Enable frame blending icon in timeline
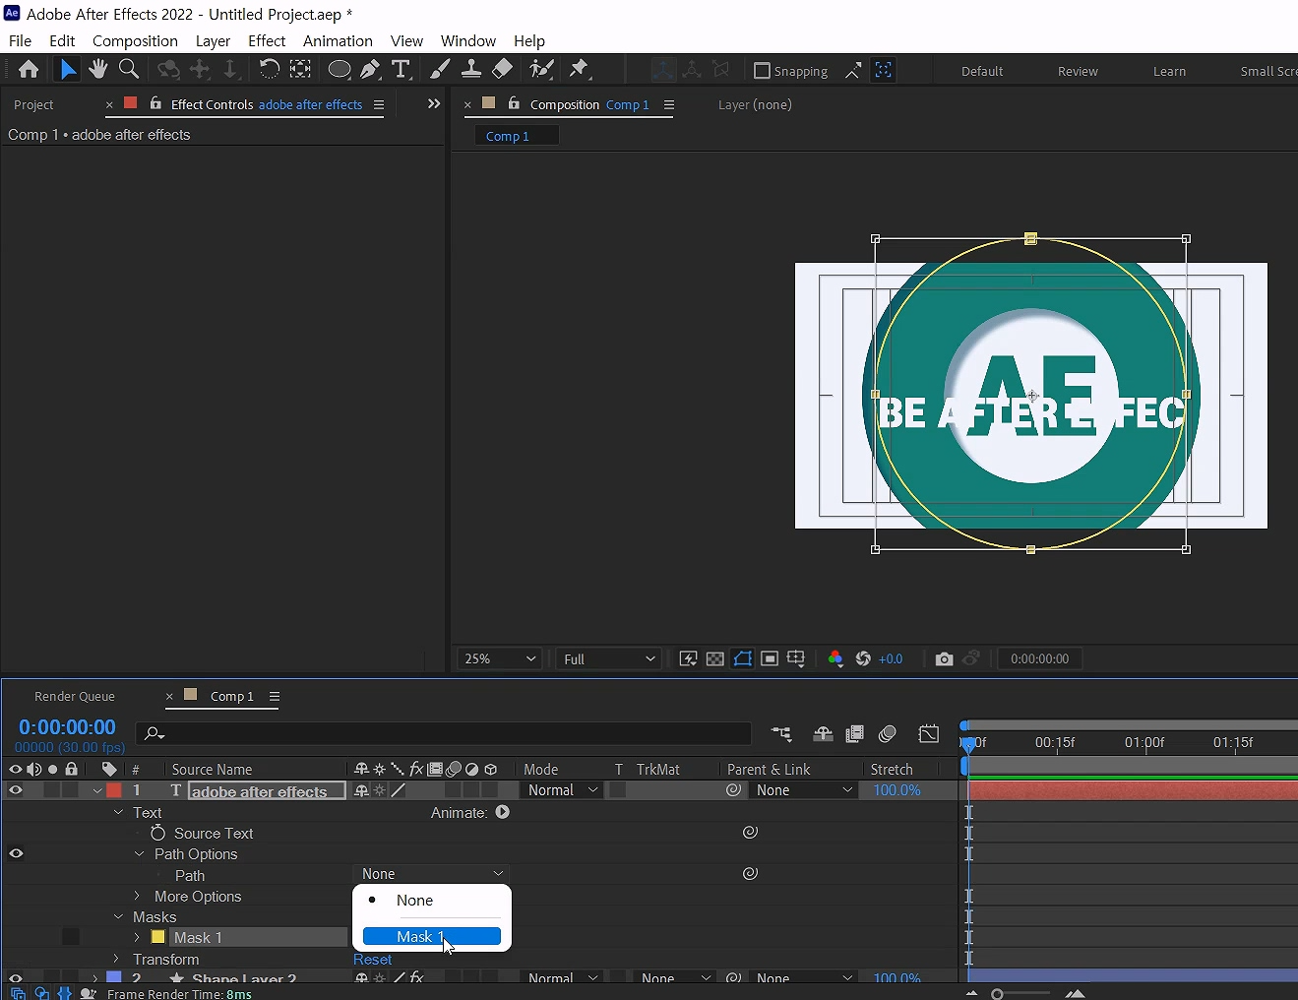 coord(854,733)
